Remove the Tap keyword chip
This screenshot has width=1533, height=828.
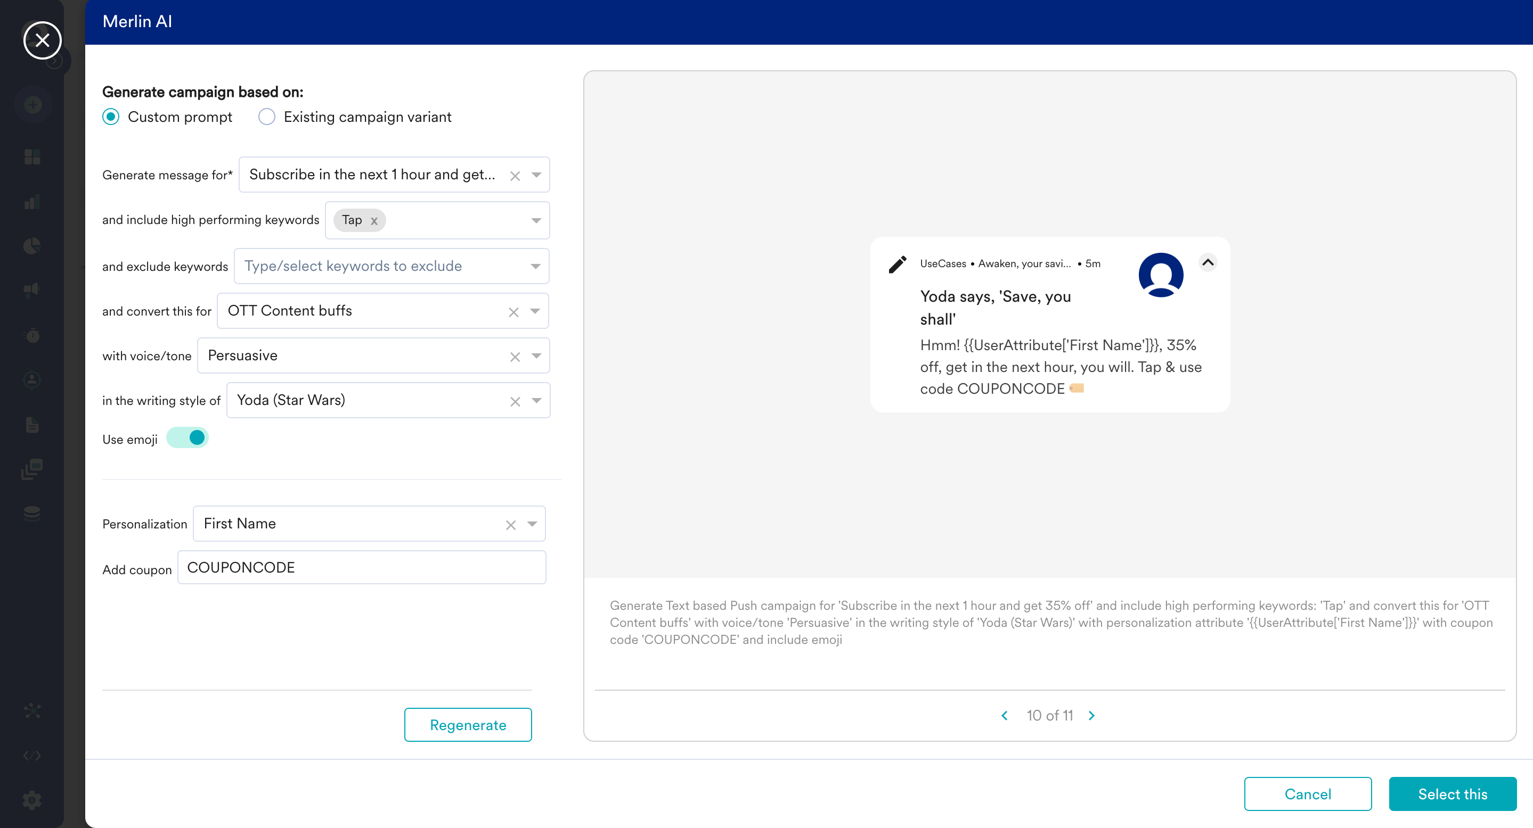point(374,220)
